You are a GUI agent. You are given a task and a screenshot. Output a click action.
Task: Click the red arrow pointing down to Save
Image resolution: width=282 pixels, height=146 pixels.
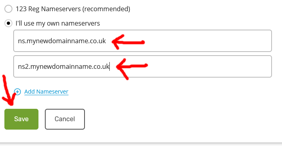[9, 90]
